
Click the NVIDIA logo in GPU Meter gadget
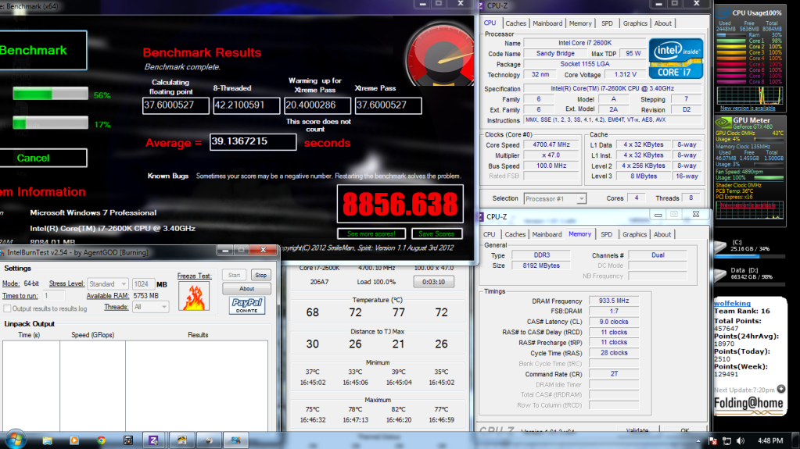tap(723, 123)
